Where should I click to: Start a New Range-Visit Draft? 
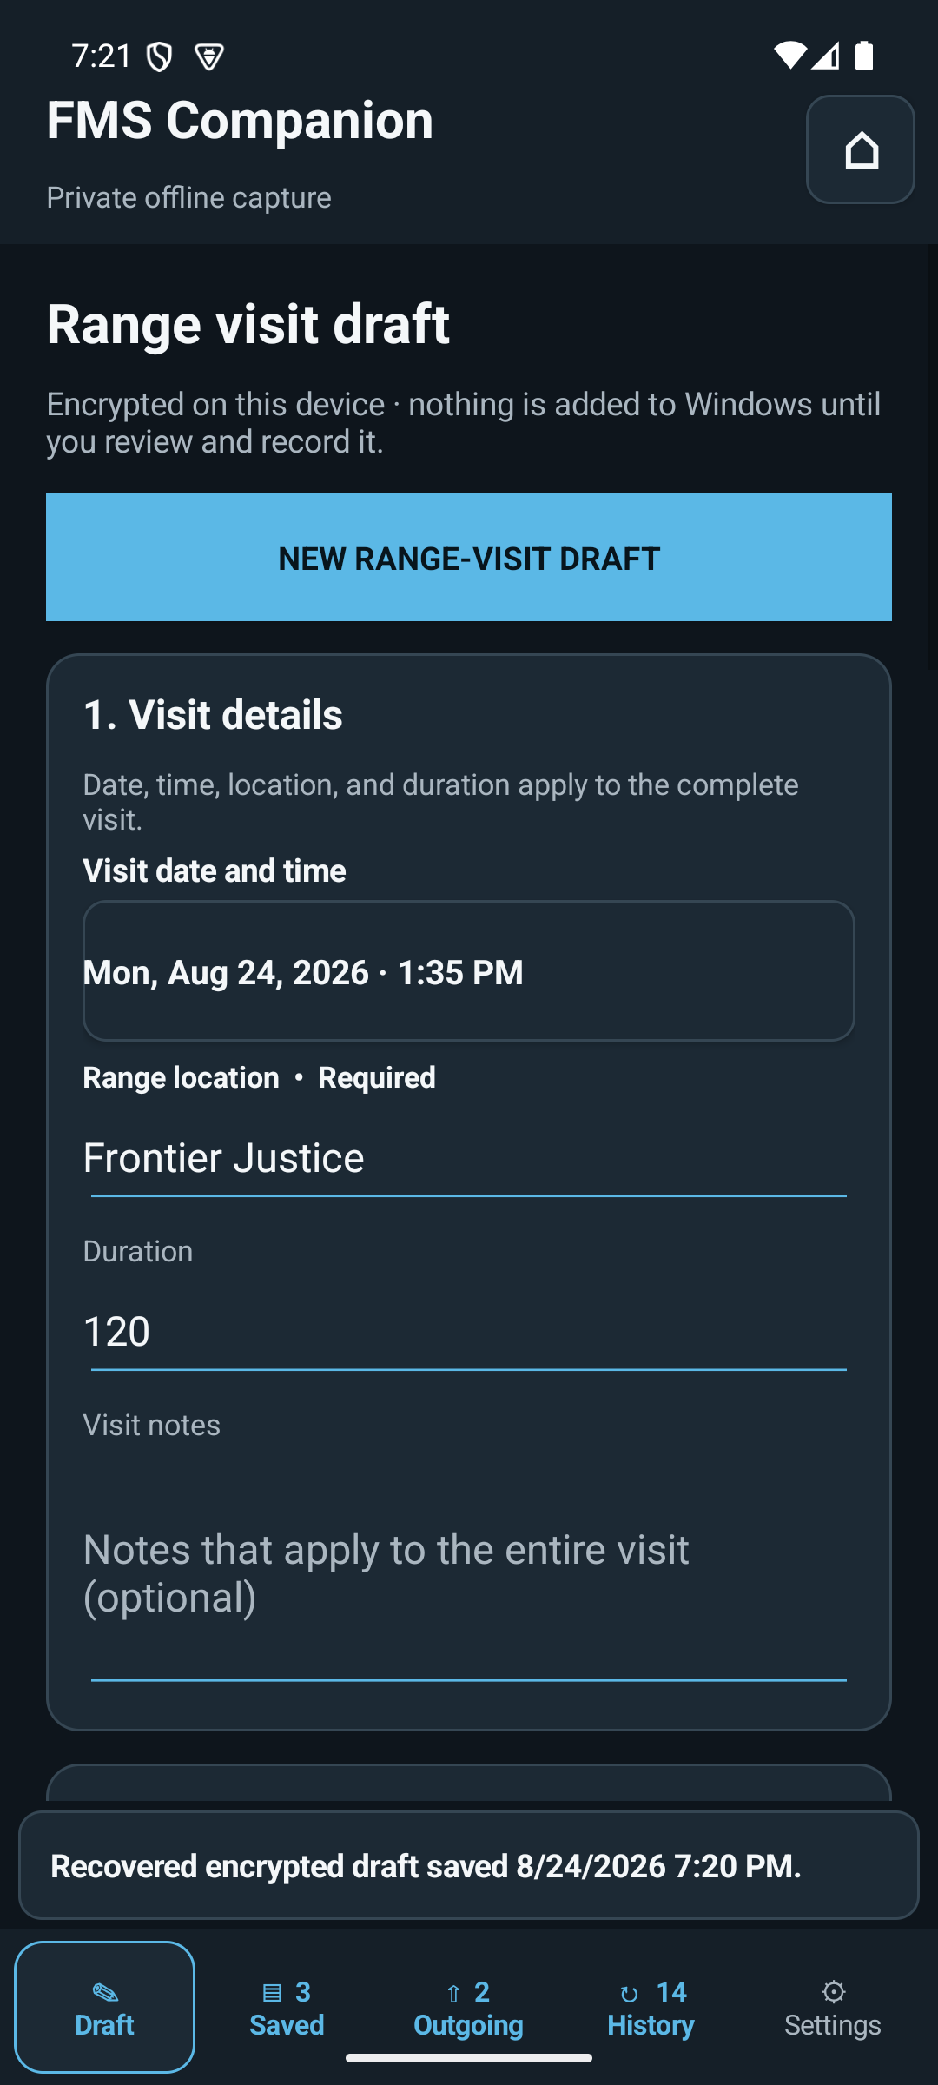469,558
